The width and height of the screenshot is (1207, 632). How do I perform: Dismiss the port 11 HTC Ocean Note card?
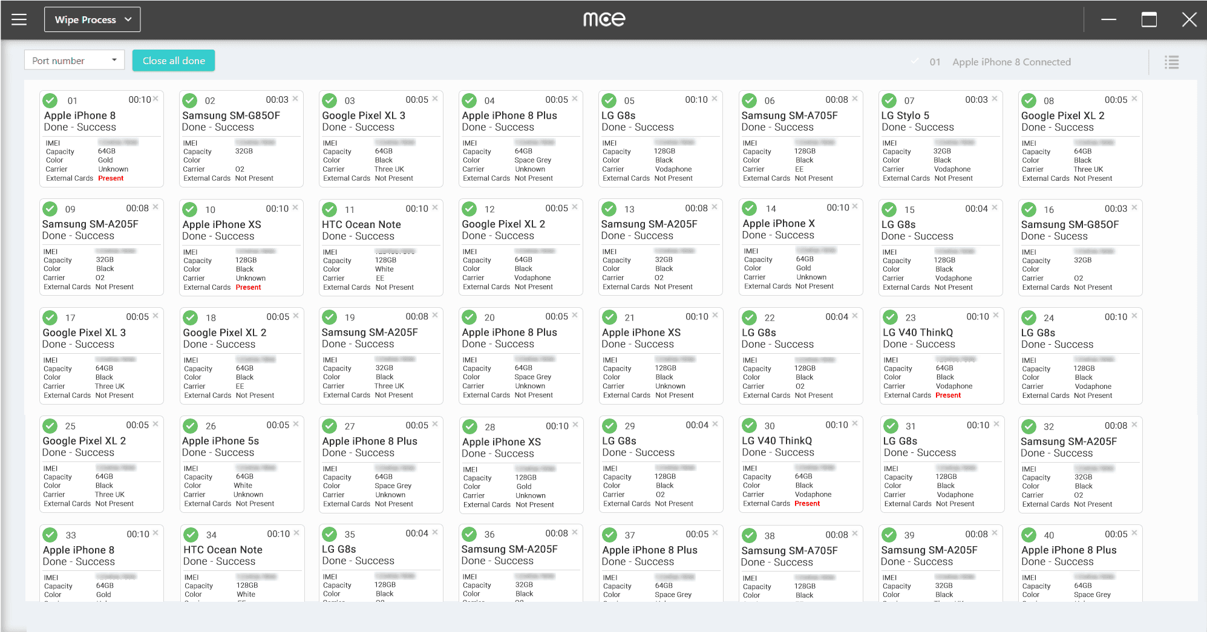point(436,207)
